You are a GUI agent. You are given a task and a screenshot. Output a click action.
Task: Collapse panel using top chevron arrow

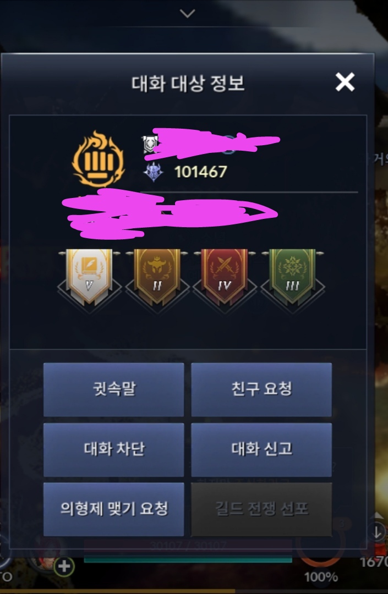pos(188,14)
